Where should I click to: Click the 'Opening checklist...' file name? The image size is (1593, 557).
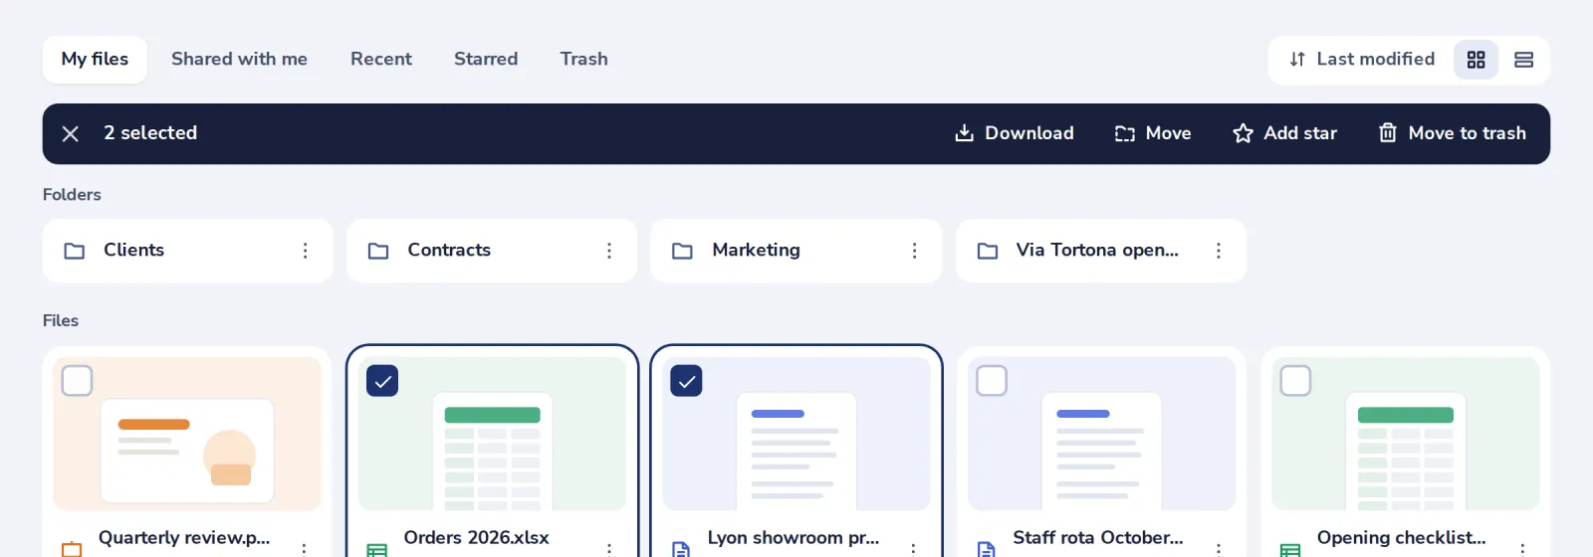(x=1401, y=538)
